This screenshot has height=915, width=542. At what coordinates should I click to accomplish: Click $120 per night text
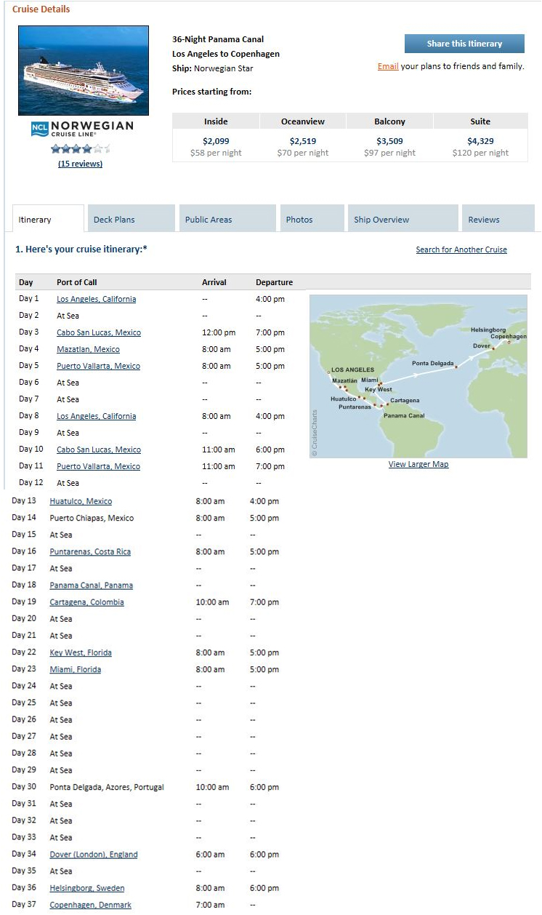(x=480, y=153)
